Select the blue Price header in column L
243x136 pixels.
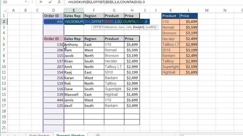189,16
